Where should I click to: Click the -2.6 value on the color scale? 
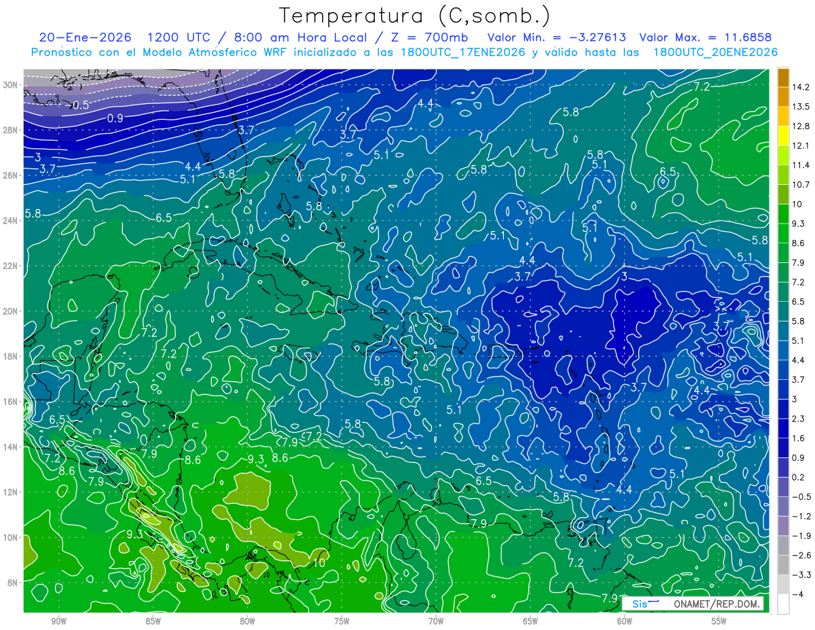point(801,555)
